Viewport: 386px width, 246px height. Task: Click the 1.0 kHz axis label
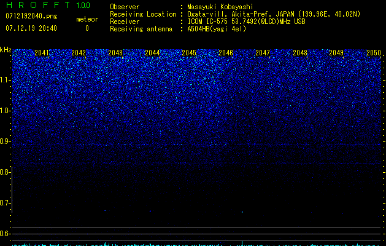(x=4, y=111)
